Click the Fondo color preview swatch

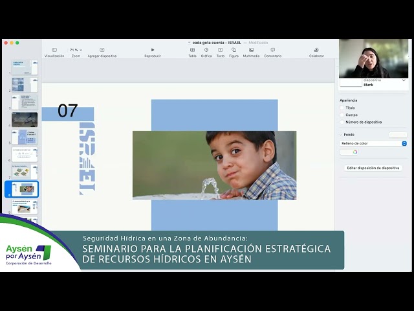point(398,135)
